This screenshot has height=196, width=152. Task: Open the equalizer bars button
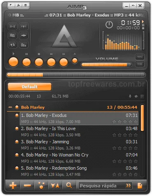pyautogui.click(x=23, y=44)
